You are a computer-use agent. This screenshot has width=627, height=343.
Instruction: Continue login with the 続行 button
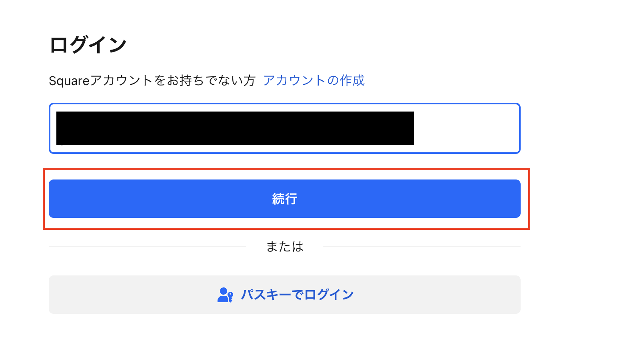(284, 199)
